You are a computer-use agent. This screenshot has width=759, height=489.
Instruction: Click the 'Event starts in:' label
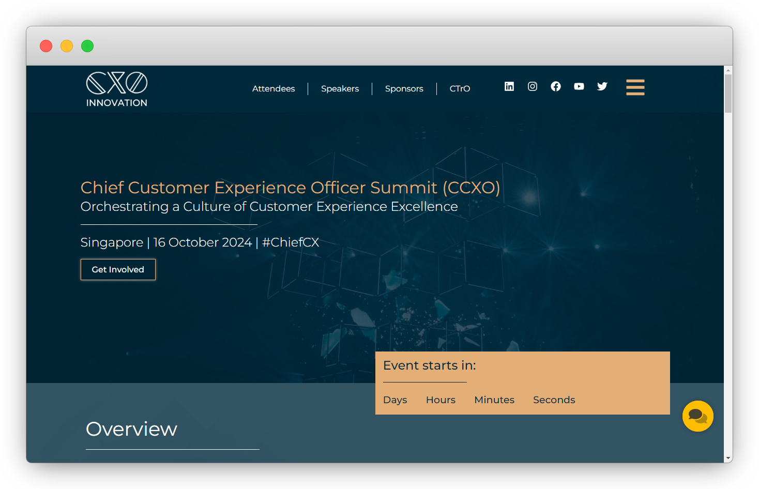click(430, 365)
